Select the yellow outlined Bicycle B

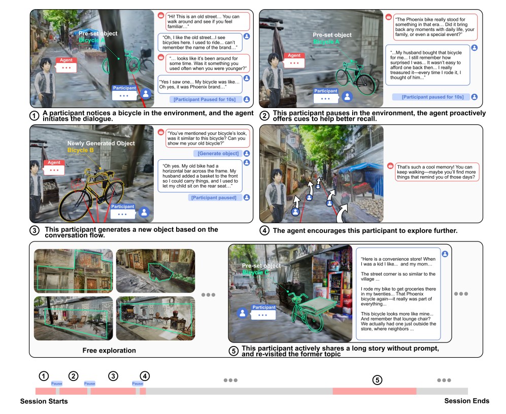[x=91, y=195]
